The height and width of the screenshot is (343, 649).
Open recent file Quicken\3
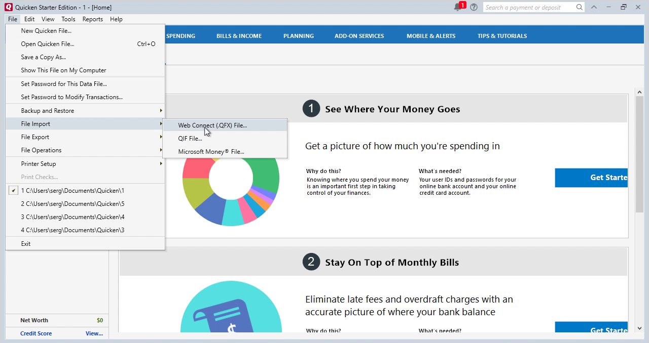85,230
